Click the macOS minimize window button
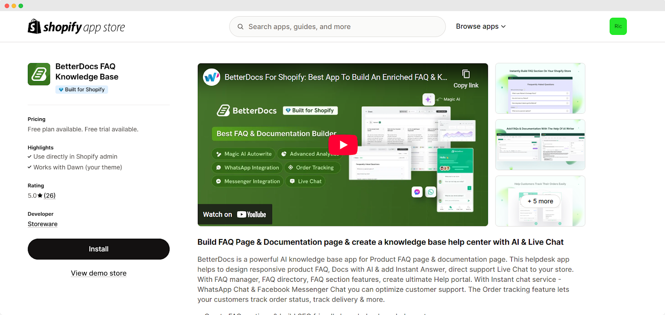This screenshot has height=315, width=665. (x=14, y=6)
